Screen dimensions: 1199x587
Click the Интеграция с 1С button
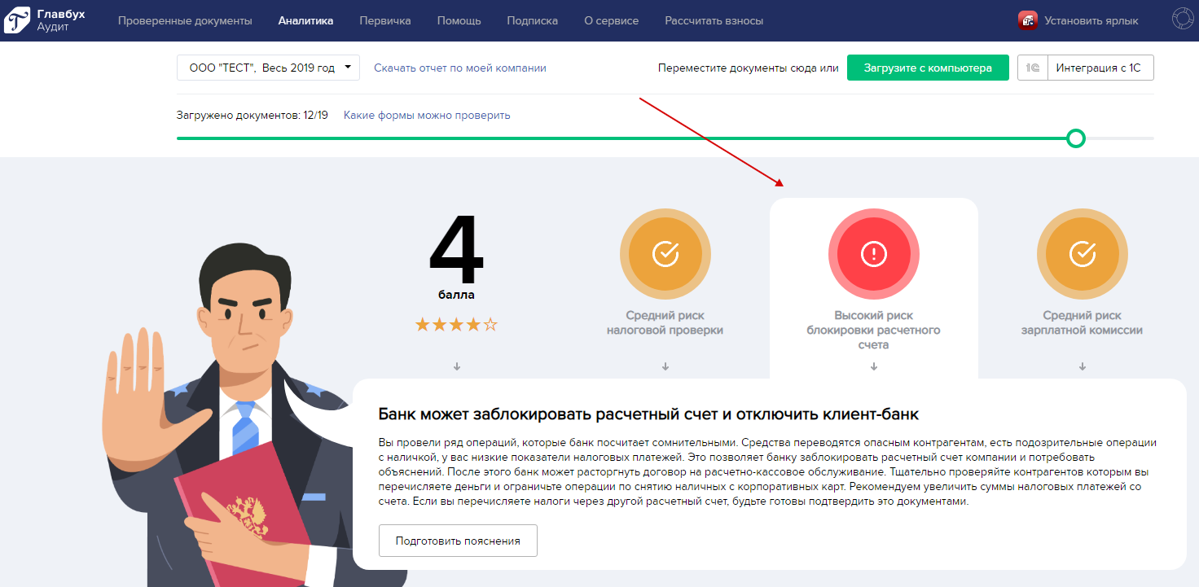point(1100,68)
